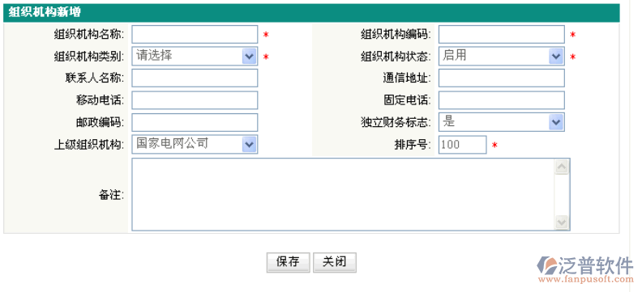Screen dimensions: 642x292
Task: Click the 备注 scrollbar down arrow
Action: pyautogui.click(x=562, y=222)
